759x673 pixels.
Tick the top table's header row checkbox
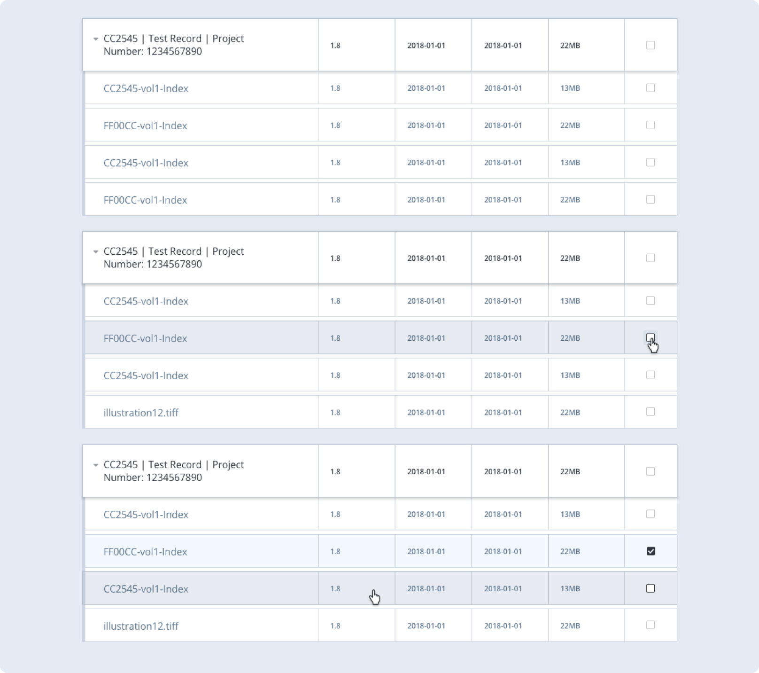point(651,45)
